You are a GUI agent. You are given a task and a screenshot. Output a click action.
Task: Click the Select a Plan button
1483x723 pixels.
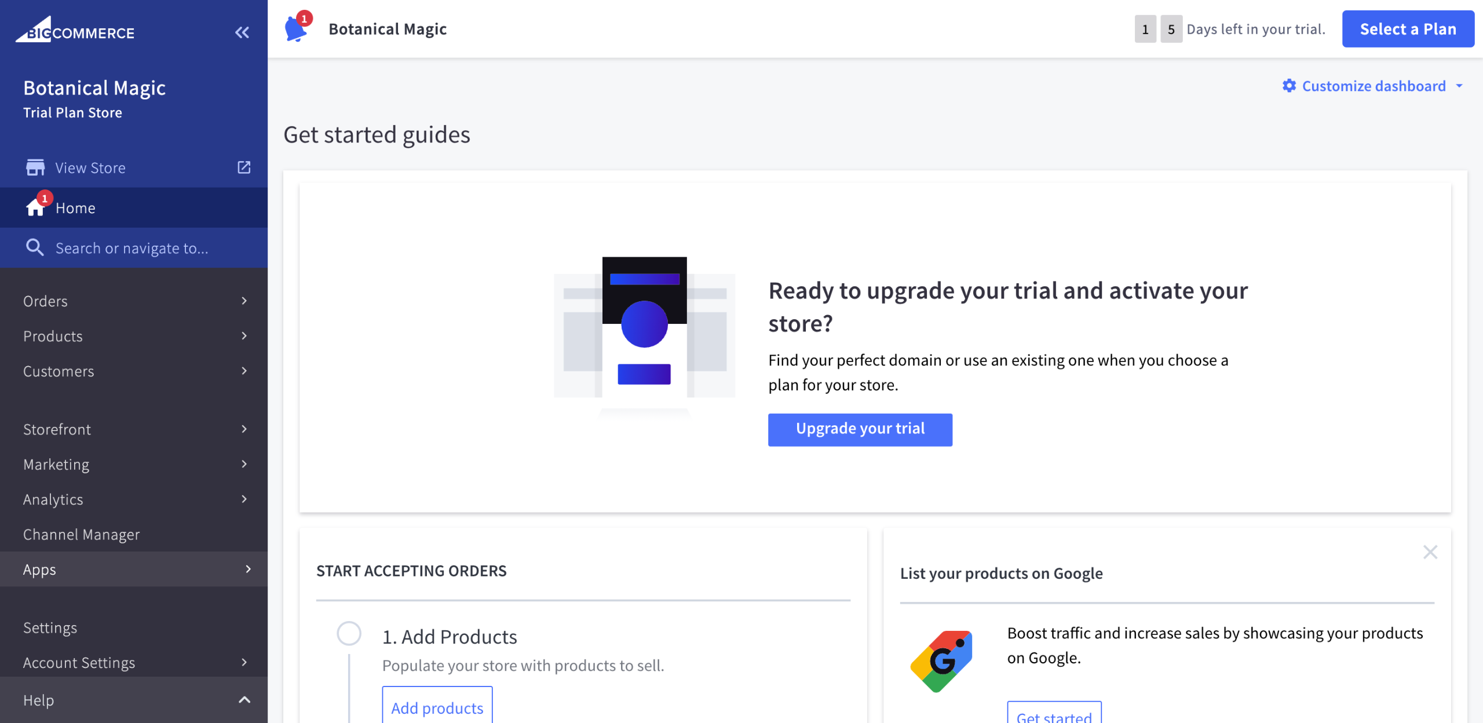1408,29
